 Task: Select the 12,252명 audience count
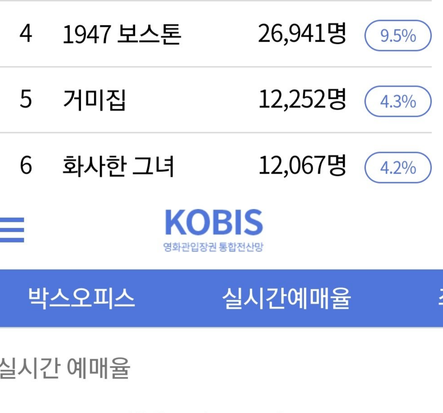[302, 99]
